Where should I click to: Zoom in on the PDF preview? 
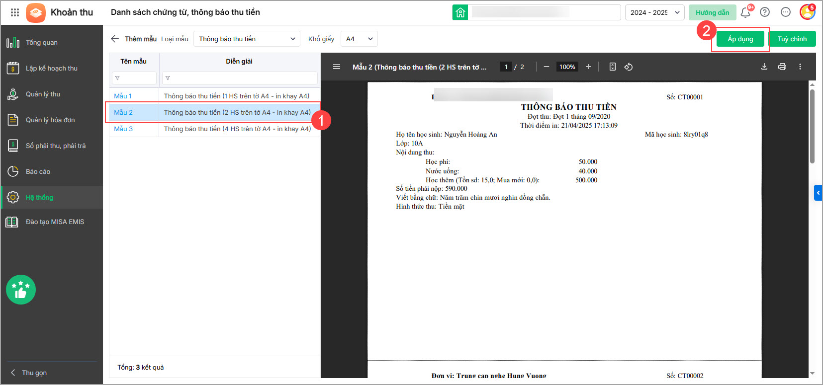[588, 67]
